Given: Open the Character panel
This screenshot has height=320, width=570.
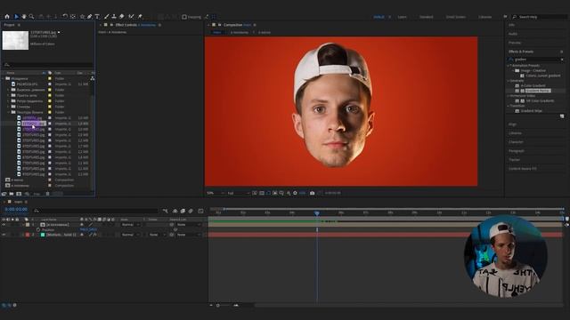Looking at the screenshot, I should tap(516, 142).
